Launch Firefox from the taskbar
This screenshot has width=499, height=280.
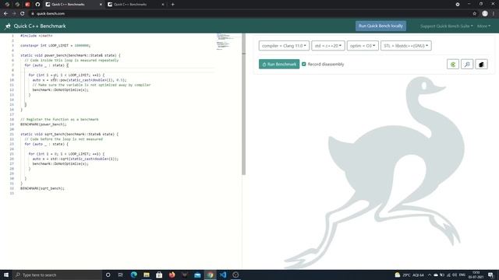172,275
